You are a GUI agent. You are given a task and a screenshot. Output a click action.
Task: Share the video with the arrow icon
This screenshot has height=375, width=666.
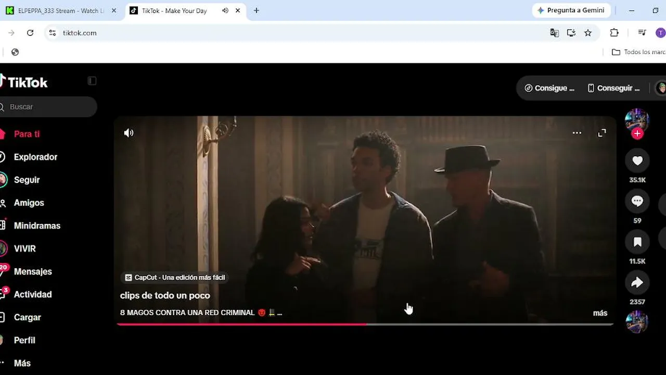pyautogui.click(x=637, y=283)
